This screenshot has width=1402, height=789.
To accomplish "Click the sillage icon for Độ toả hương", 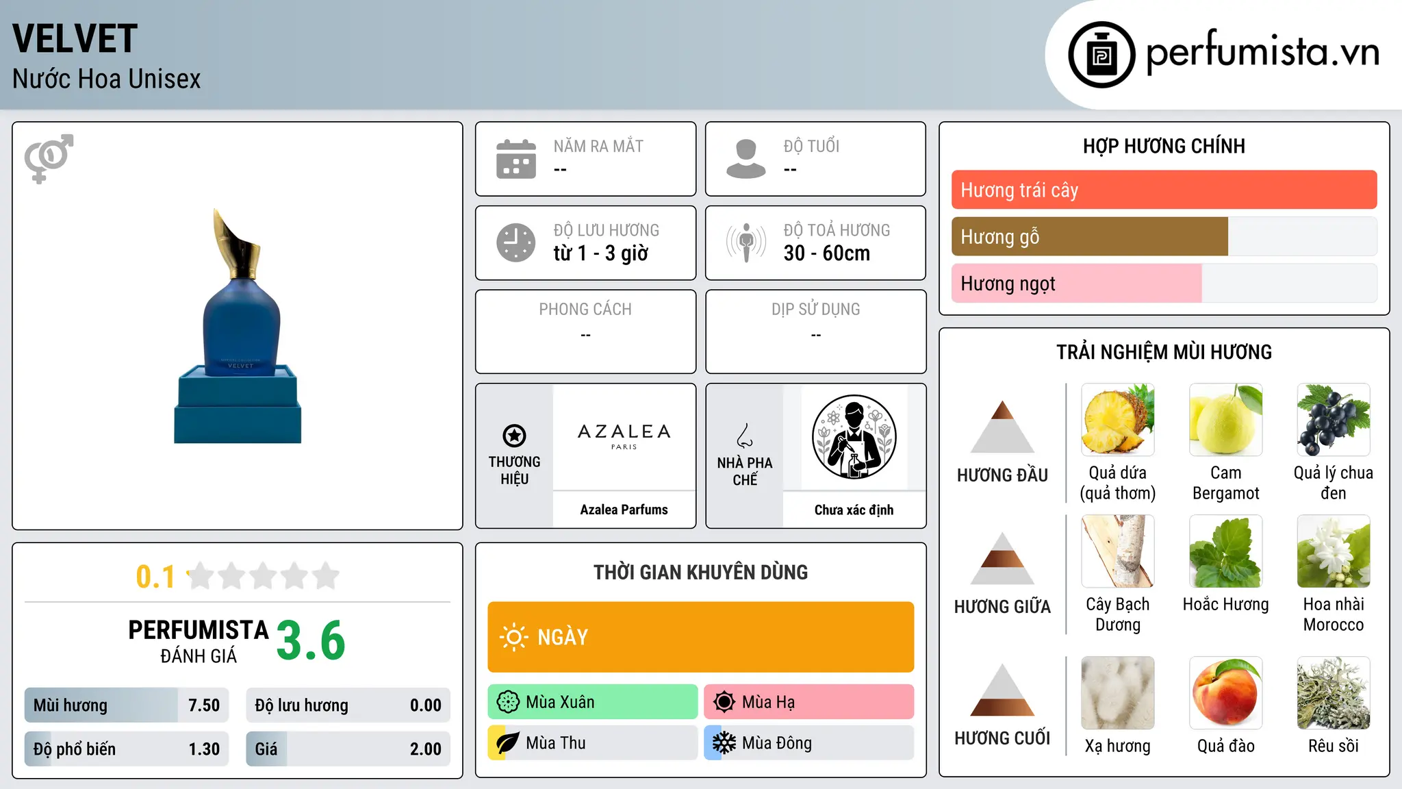I will 746,242.
